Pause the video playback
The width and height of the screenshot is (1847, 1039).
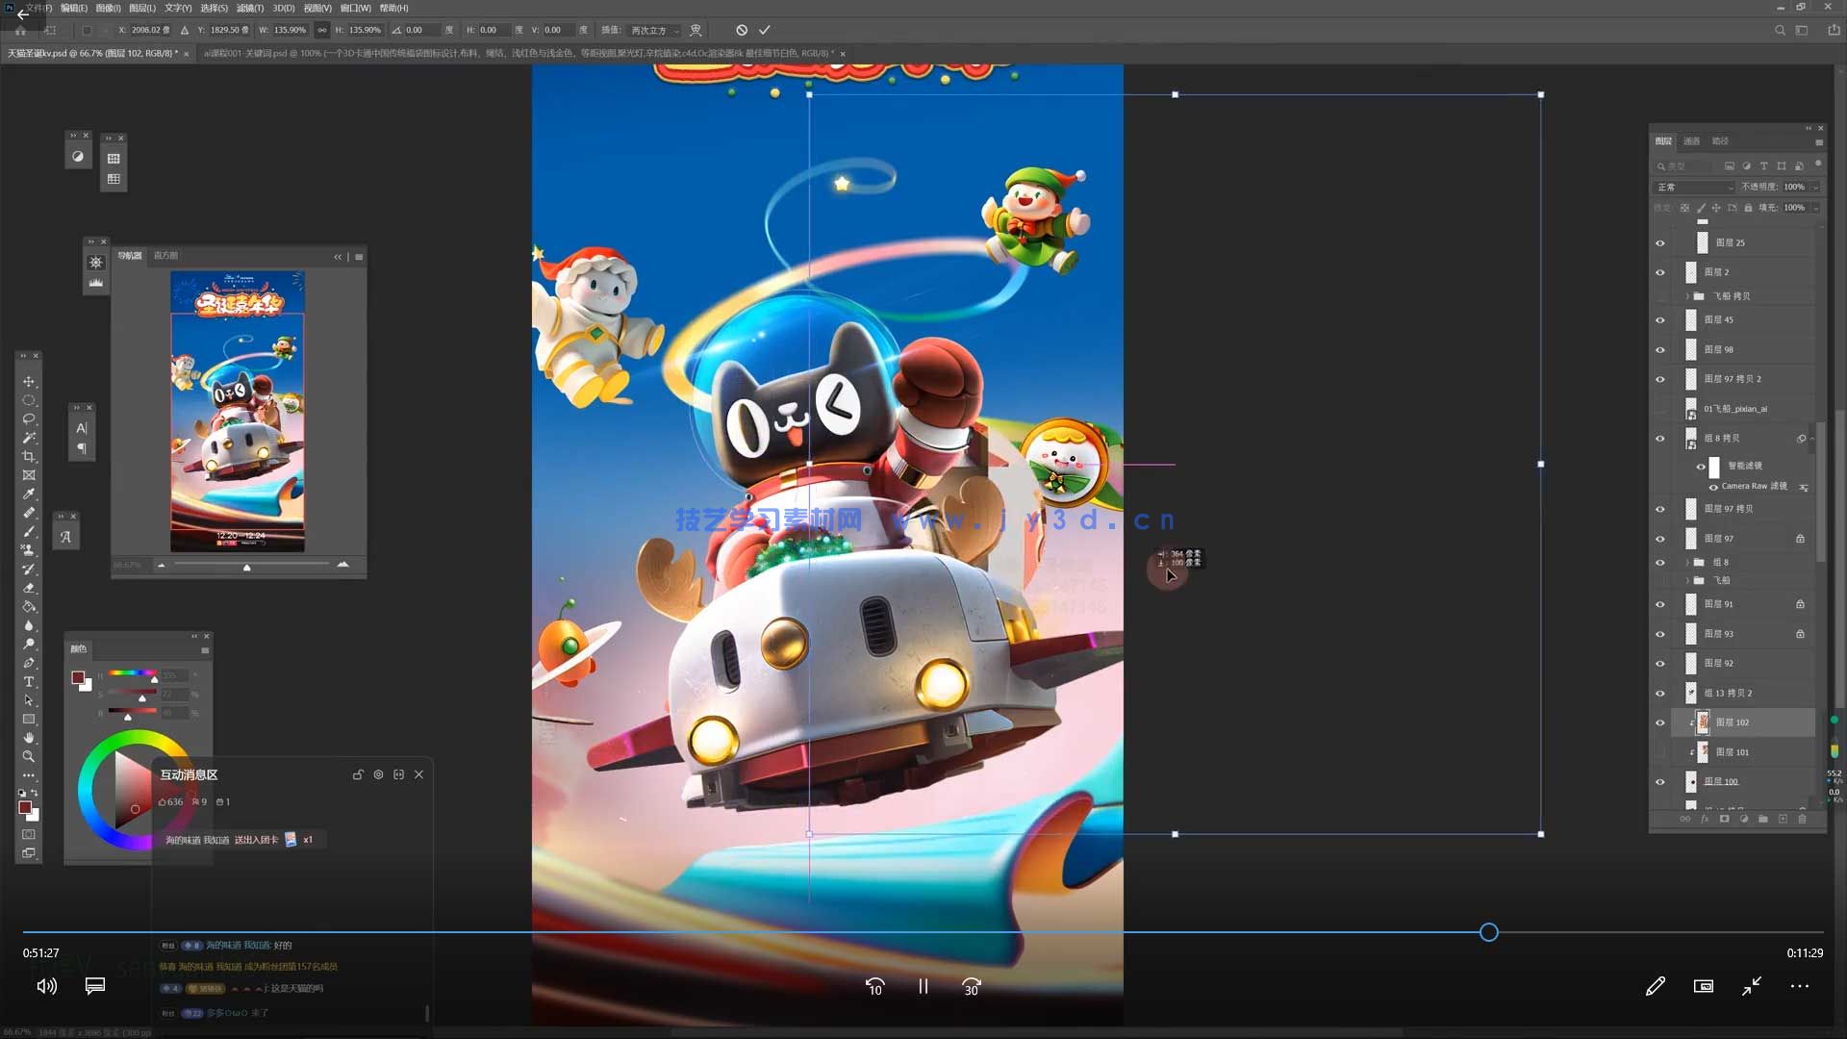click(x=923, y=986)
